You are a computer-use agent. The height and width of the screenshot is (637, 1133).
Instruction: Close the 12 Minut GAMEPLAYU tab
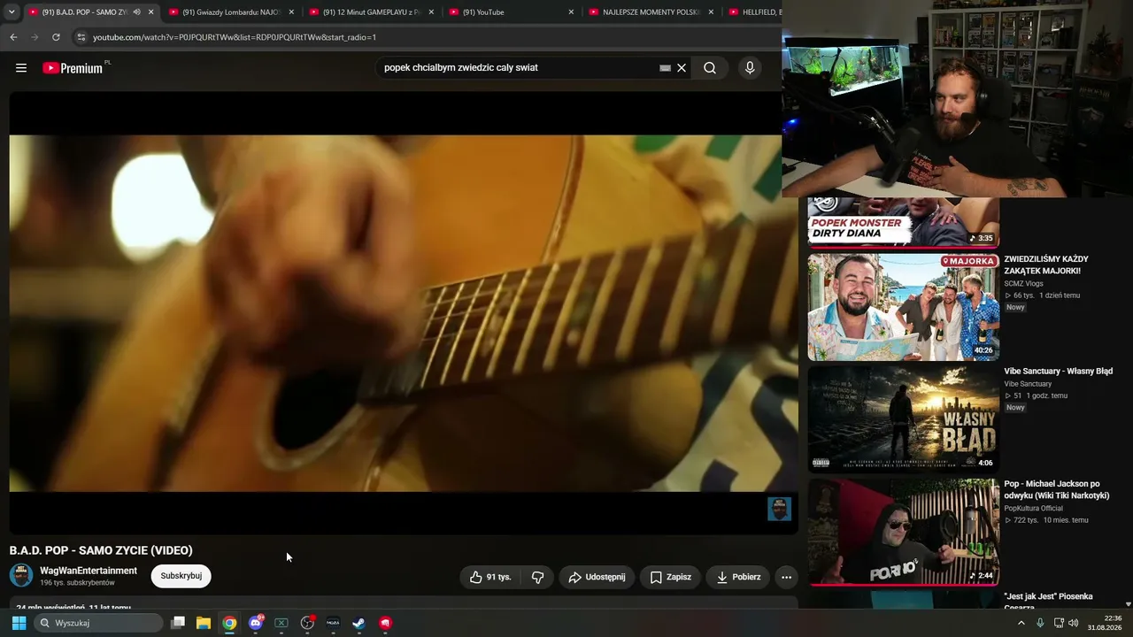click(x=431, y=12)
